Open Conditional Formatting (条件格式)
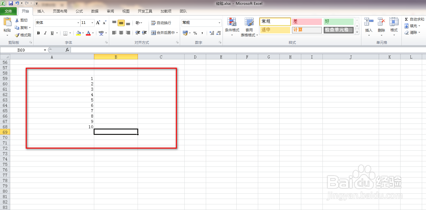 tap(232, 27)
